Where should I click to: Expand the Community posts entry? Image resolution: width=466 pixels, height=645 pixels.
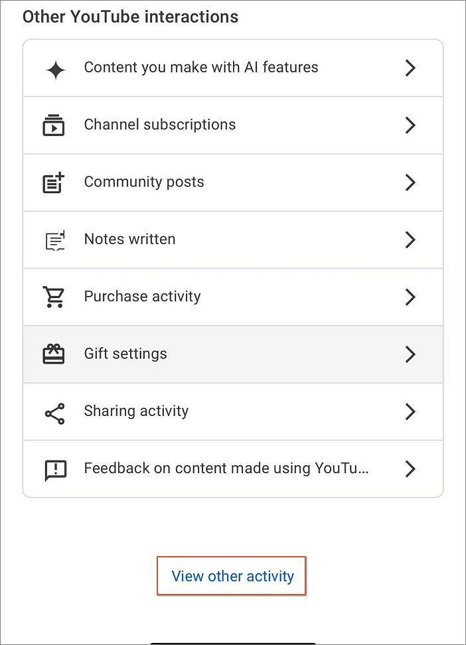(x=410, y=182)
